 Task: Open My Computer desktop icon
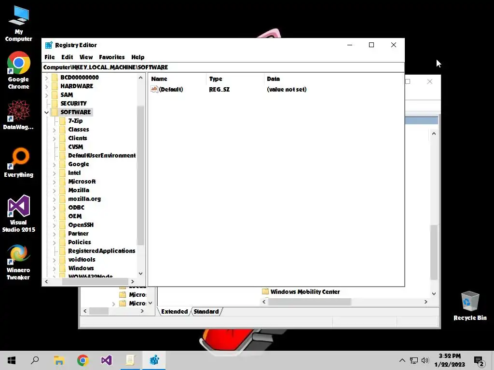(19, 24)
